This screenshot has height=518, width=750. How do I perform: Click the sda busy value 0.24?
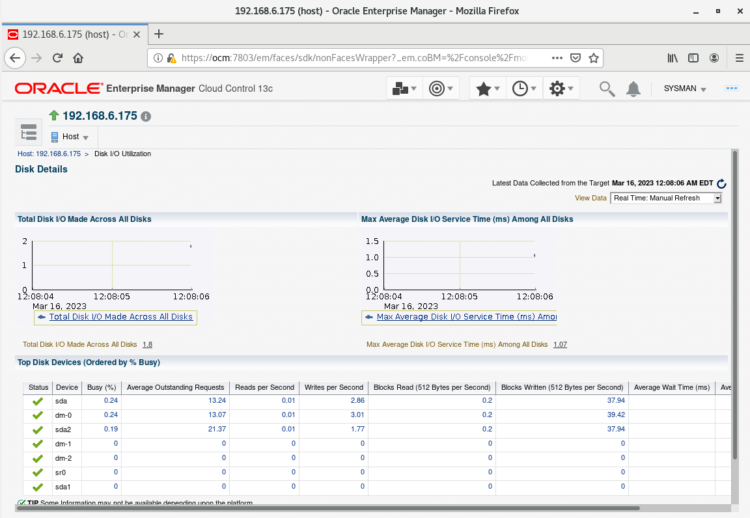click(x=111, y=400)
